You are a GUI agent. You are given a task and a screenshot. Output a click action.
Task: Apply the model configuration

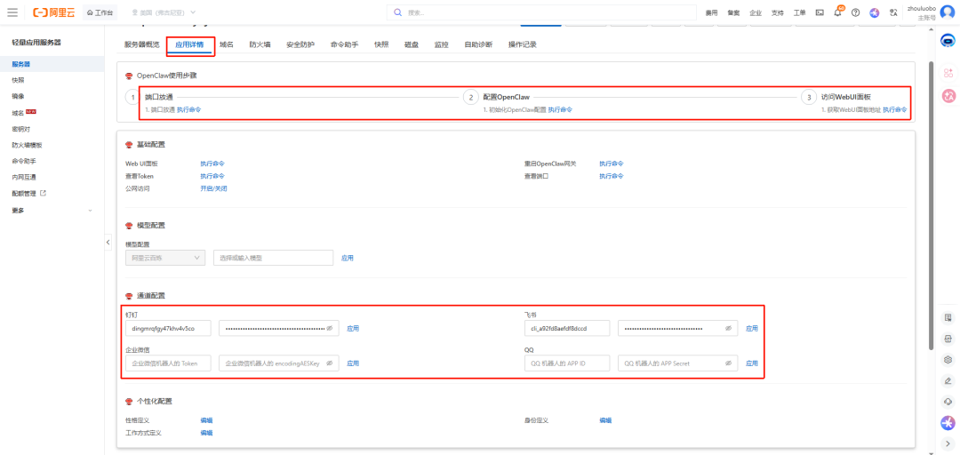(x=348, y=258)
